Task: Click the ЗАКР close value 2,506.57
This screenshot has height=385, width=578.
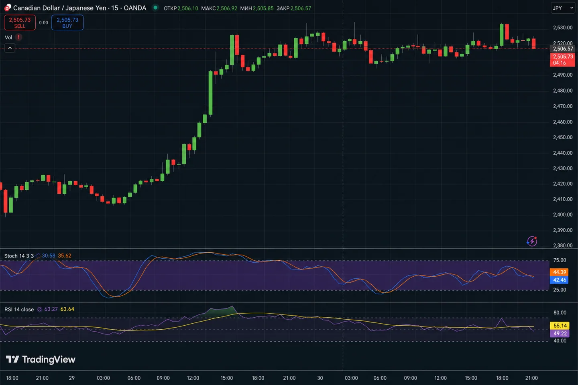Action: click(x=301, y=8)
